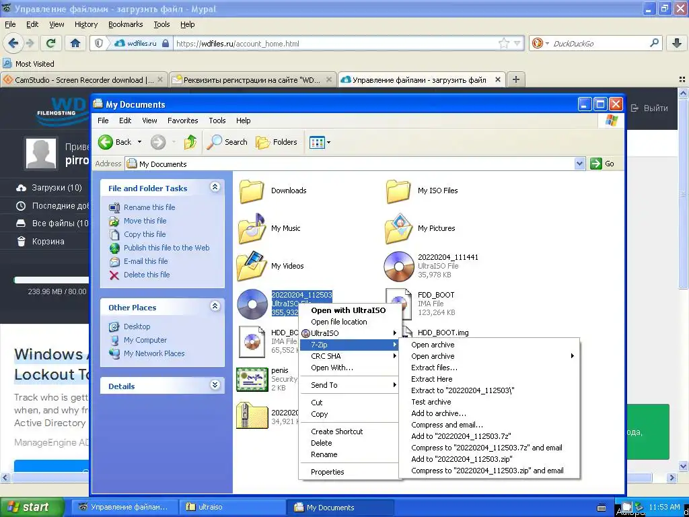Click Explorer Back button
The image size is (689, 517).
coord(115,142)
